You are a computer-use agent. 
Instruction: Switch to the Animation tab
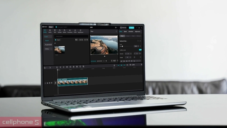tap(131, 31)
